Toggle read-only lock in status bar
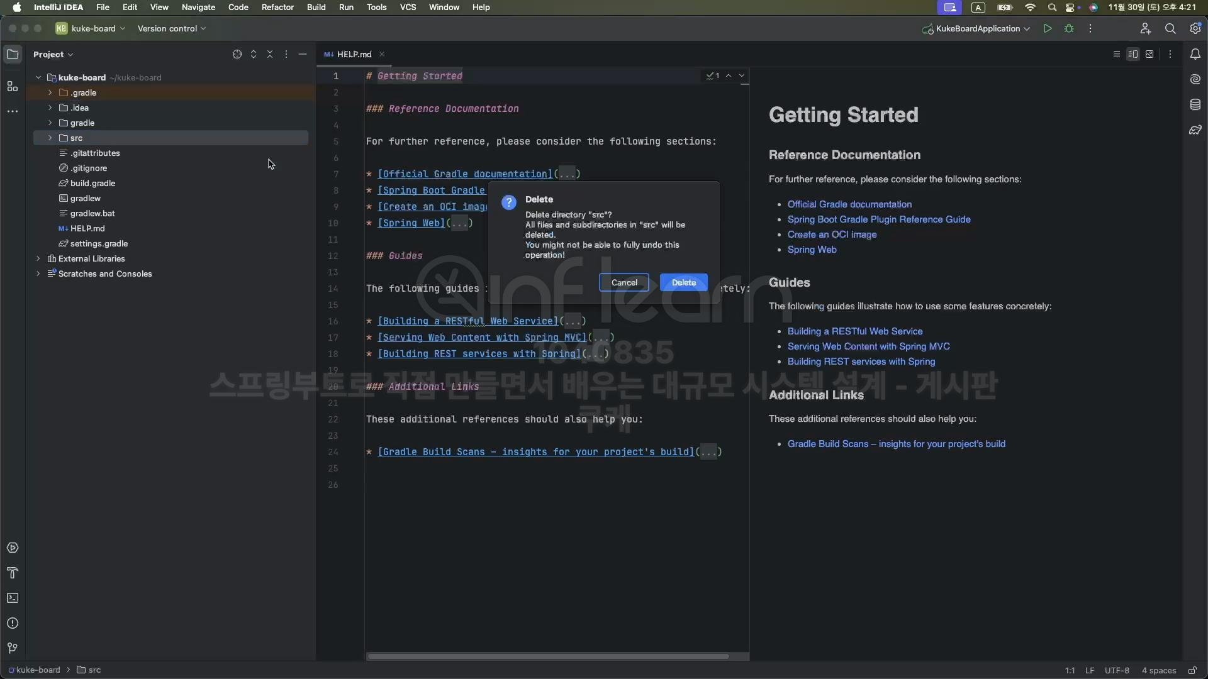Viewport: 1208px width, 679px height. click(x=1192, y=670)
